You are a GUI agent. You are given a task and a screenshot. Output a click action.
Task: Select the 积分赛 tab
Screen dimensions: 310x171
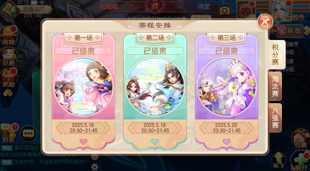coord(275,55)
